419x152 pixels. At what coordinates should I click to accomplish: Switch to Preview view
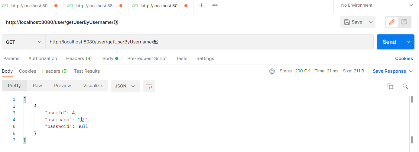tap(63, 86)
